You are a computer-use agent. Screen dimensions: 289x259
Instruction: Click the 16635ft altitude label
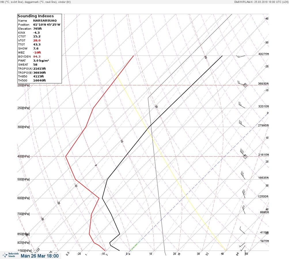263,178
